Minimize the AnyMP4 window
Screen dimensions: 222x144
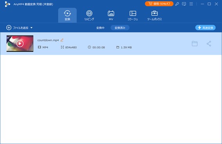coord(202,4)
